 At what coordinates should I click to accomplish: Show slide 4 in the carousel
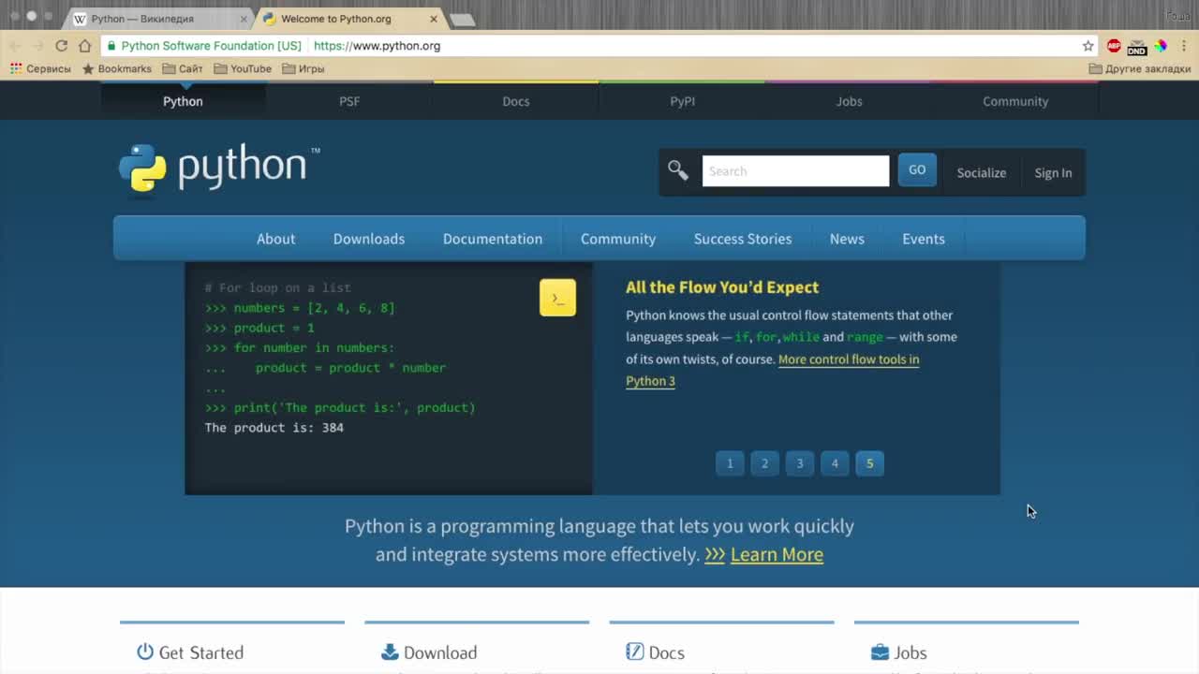point(835,463)
